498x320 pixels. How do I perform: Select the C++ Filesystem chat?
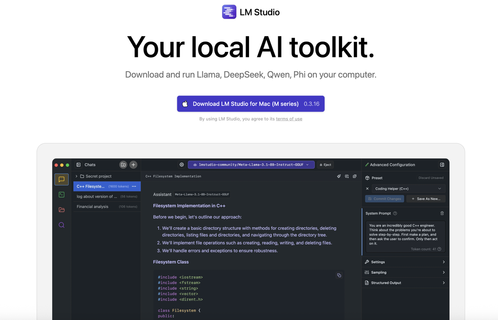[107, 187]
